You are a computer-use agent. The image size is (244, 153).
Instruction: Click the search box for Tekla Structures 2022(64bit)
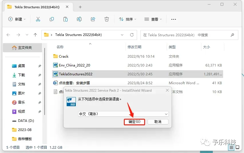click(x=189, y=35)
